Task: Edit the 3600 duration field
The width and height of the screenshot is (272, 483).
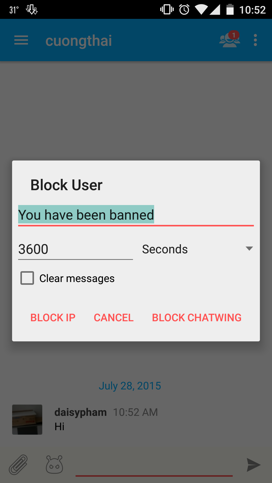Action: click(x=76, y=249)
